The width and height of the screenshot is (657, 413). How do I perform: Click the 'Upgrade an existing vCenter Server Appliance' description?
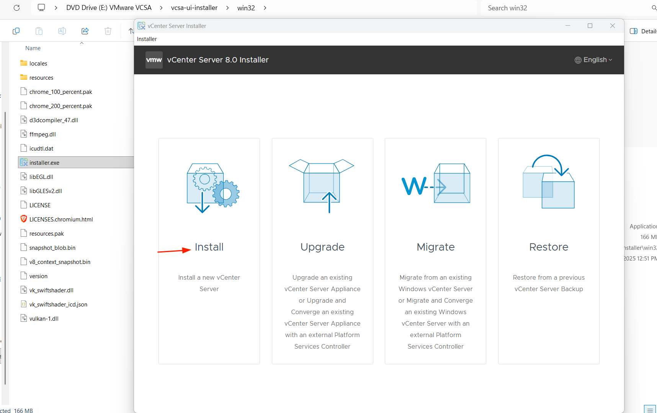pyautogui.click(x=322, y=312)
